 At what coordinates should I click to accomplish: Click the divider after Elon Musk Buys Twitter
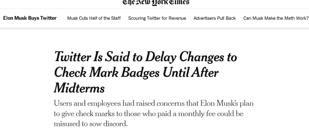[62, 18]
